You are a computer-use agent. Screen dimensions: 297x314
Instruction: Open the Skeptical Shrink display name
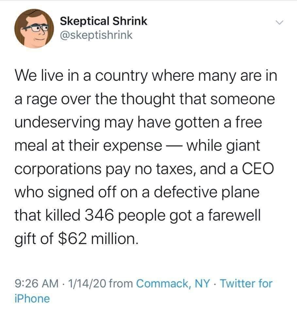104,21
